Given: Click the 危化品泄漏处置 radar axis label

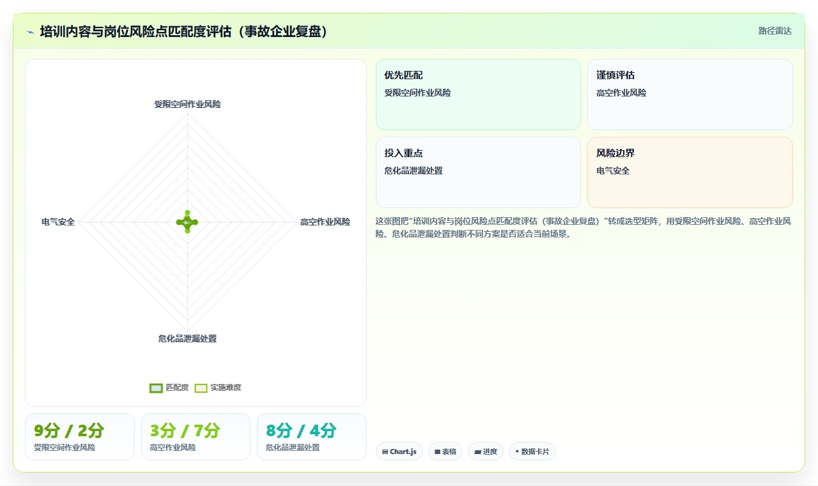Looking at the screenshot, I should click(x=187, y=338).
